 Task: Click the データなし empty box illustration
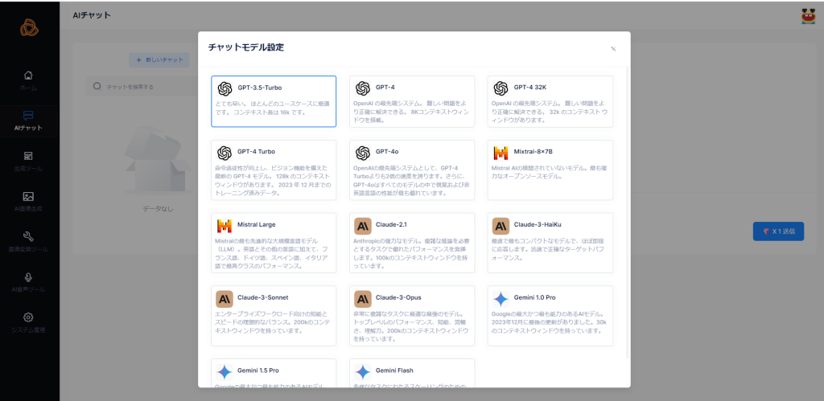click(x=158, y=162)
